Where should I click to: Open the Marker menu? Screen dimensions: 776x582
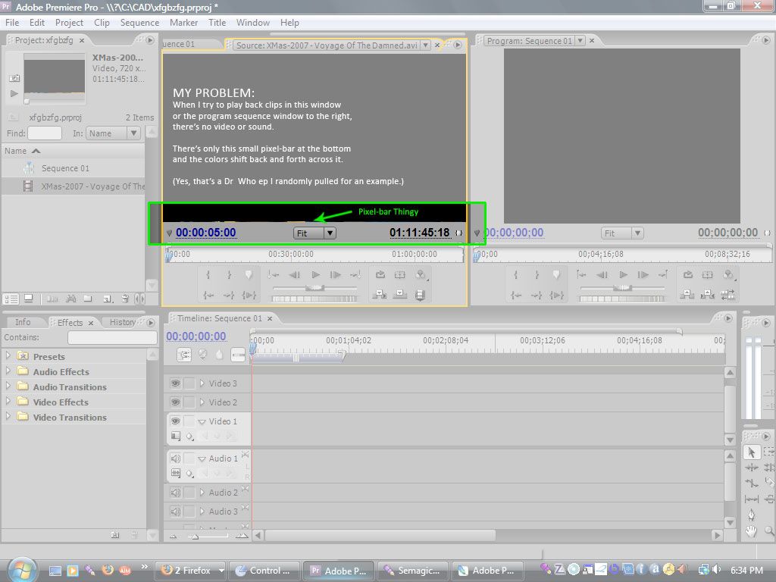183,23
